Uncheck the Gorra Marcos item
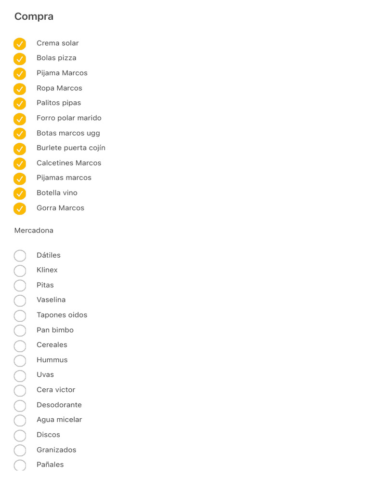 click(20, 209)
